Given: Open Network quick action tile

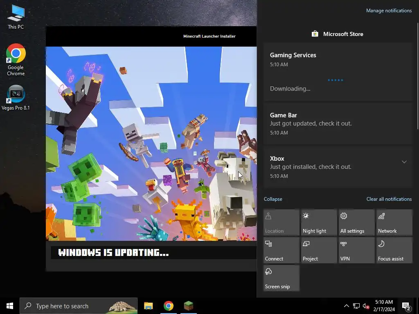Looking at the screenshot, I should [x=394, y=222].
